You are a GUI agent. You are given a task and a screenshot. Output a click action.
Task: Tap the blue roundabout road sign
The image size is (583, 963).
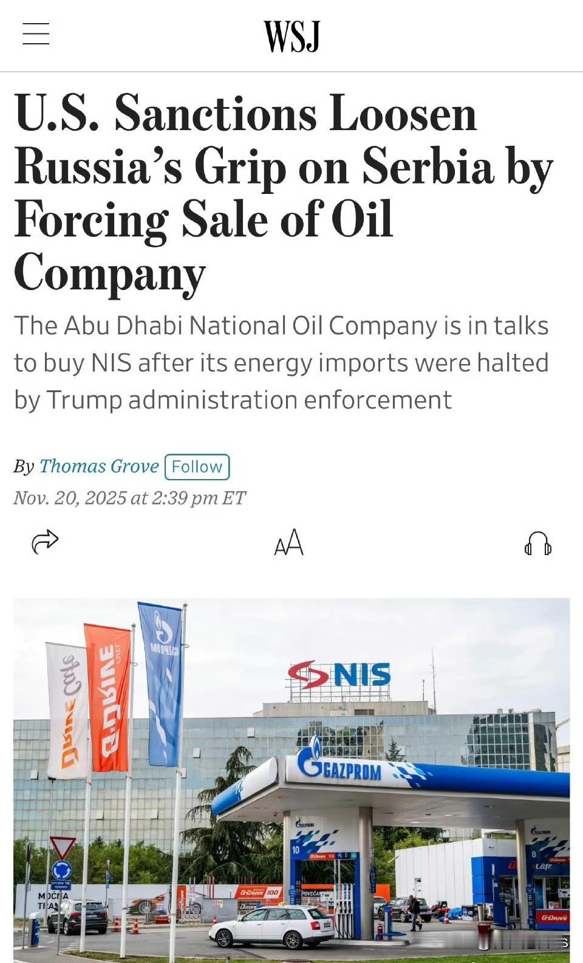click(61, 871)
